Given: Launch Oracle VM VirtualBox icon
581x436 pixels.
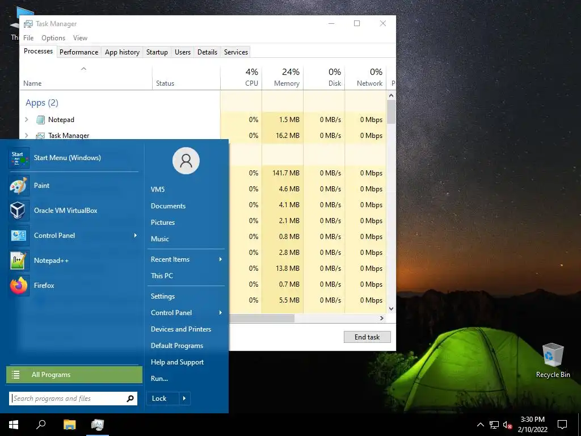Looking at the screenshot, I should pos(18,210).
